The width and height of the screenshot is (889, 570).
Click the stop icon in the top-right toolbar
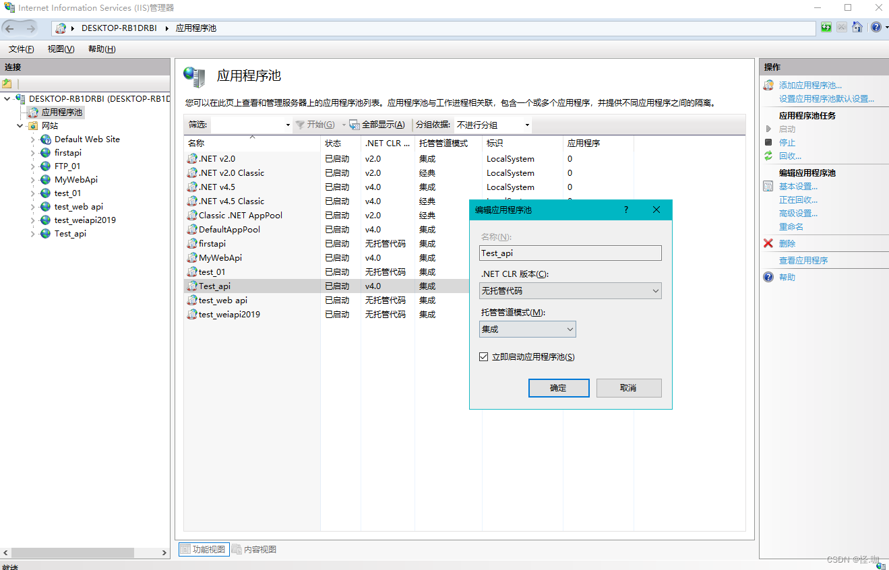pos(842,28)
